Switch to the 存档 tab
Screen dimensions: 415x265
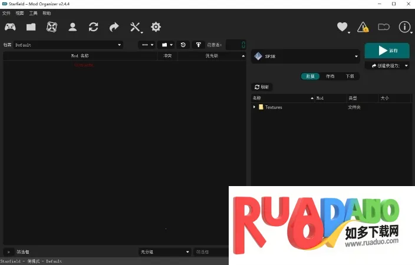[330, 76]
